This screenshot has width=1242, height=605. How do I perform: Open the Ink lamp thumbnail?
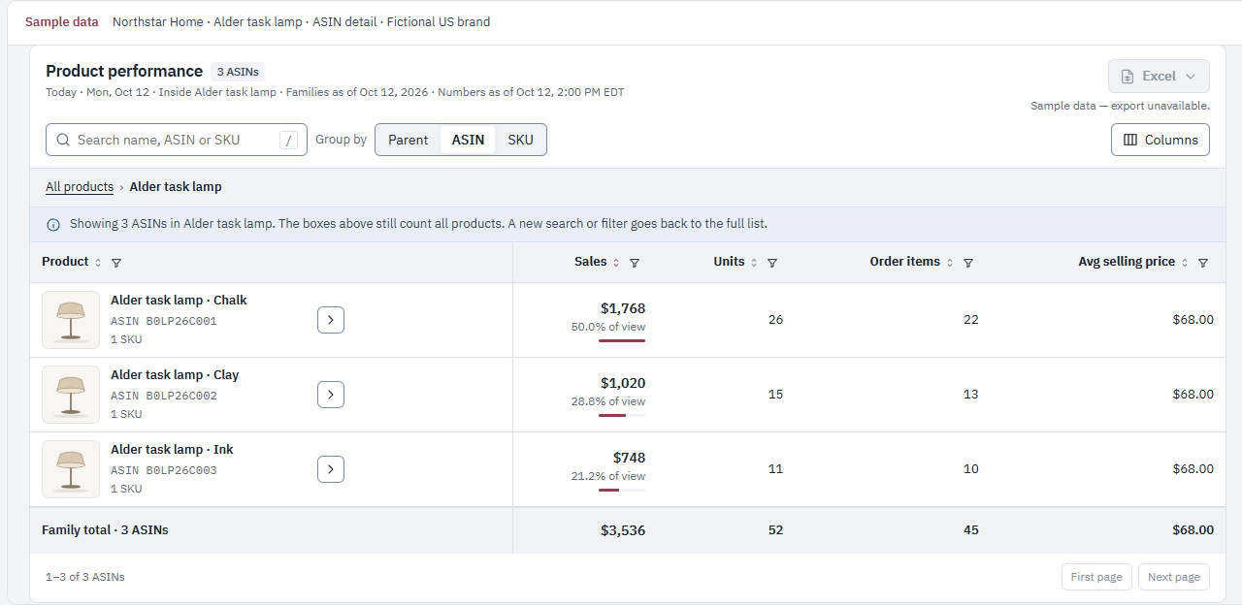(71, 469)
